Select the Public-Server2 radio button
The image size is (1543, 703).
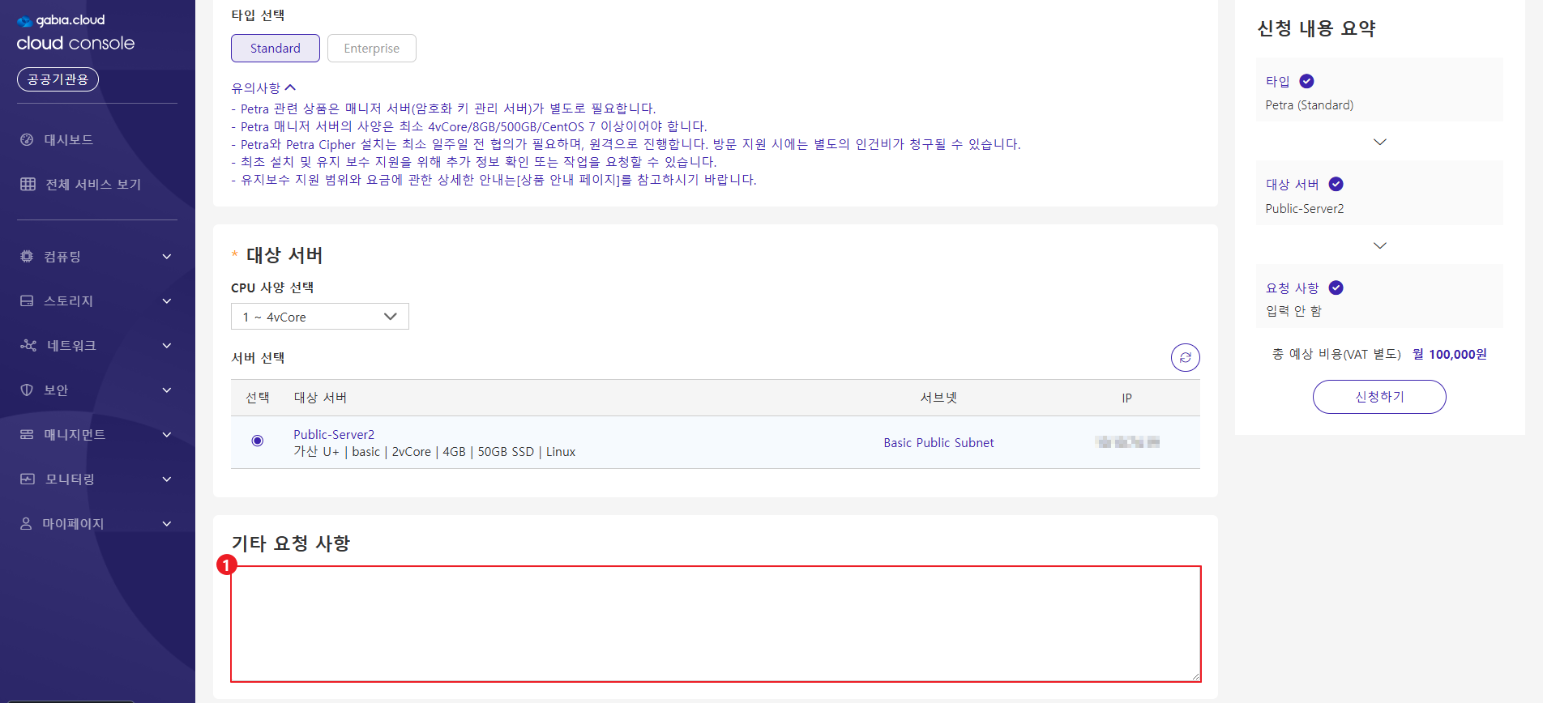point(258,441)
